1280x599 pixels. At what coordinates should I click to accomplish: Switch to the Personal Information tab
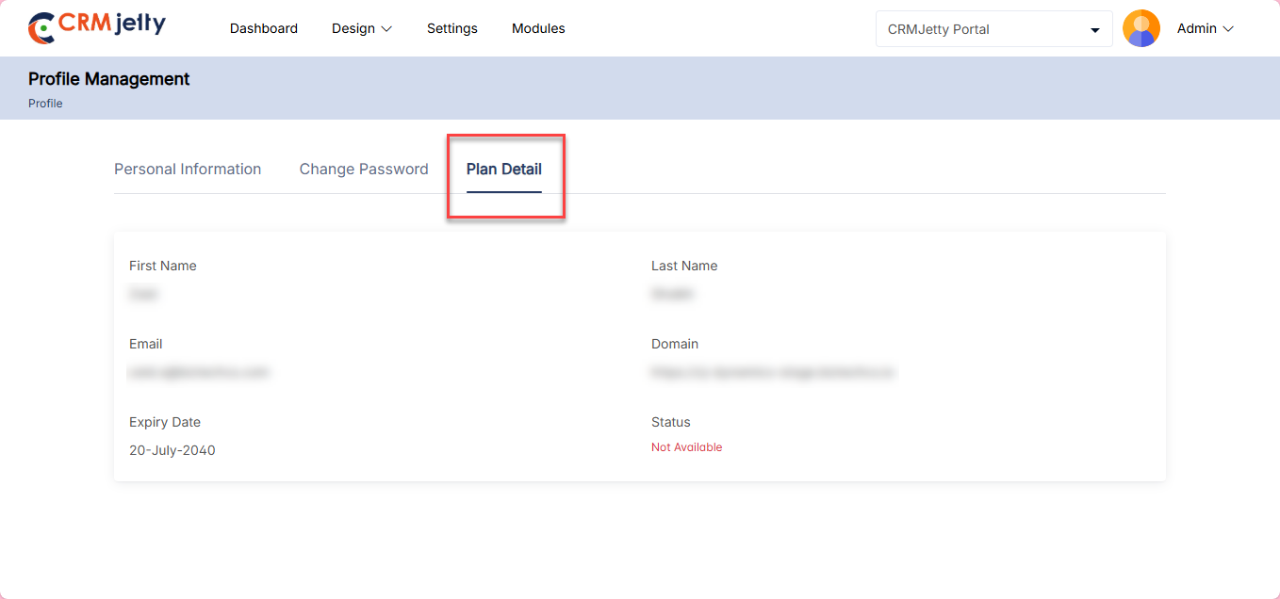point(188,170)
